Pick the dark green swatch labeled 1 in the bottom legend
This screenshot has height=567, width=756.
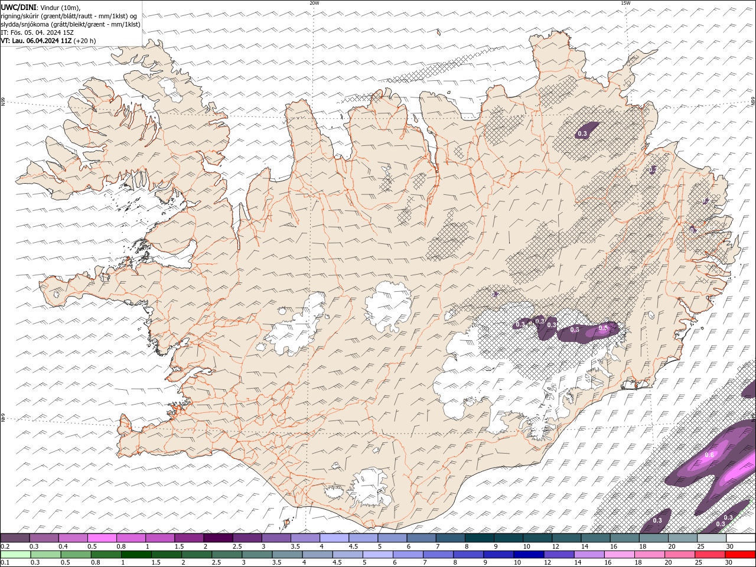tap(136, 554)
